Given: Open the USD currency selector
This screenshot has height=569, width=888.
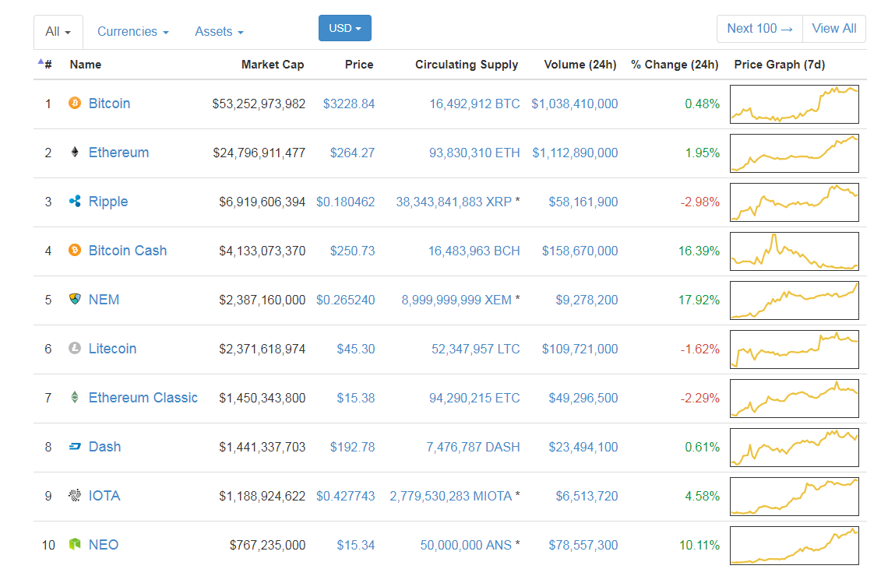Looking at the screenshot, I should (344, 27).
